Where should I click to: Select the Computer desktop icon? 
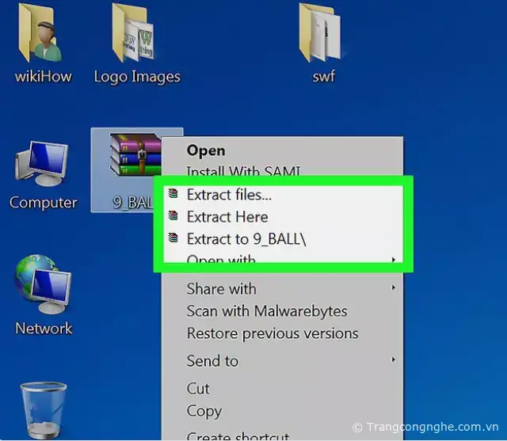point(43,166)
